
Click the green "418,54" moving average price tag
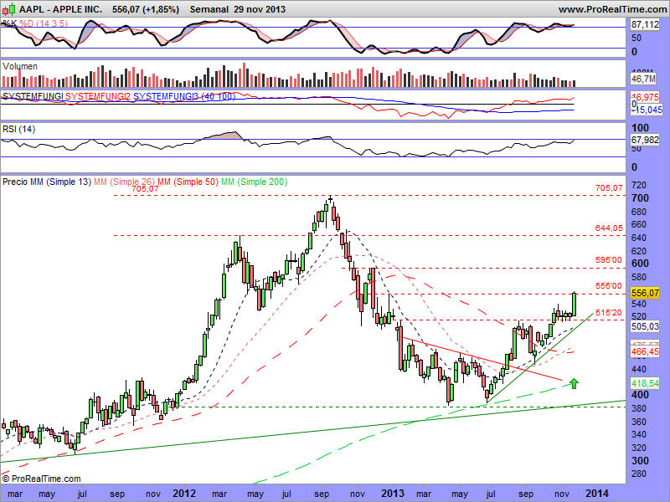tap(645, 383)
